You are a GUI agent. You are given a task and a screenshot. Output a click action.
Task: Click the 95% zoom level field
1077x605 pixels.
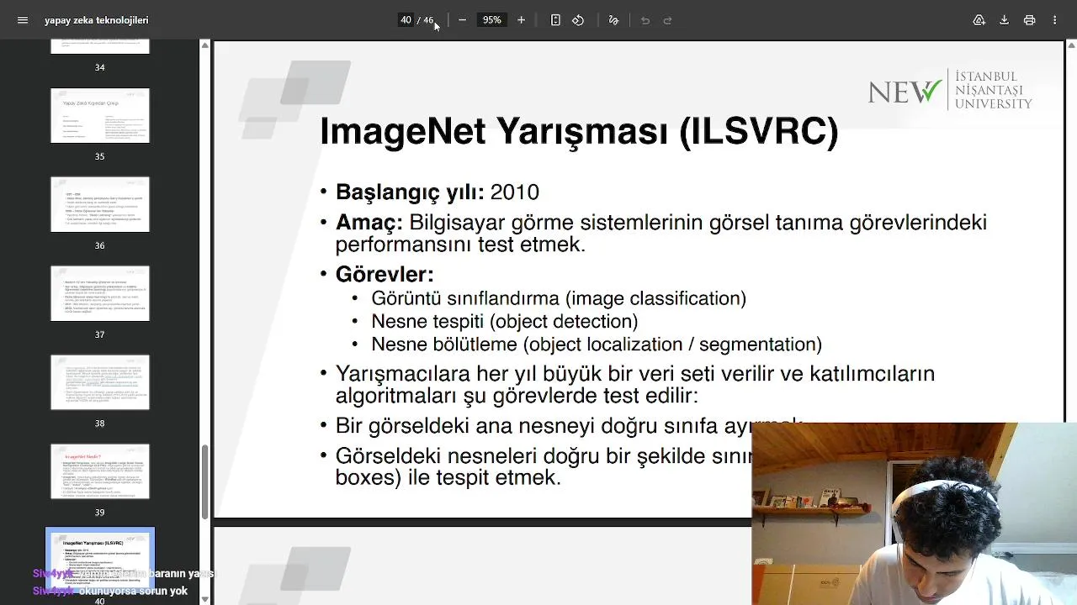(491, 20)
